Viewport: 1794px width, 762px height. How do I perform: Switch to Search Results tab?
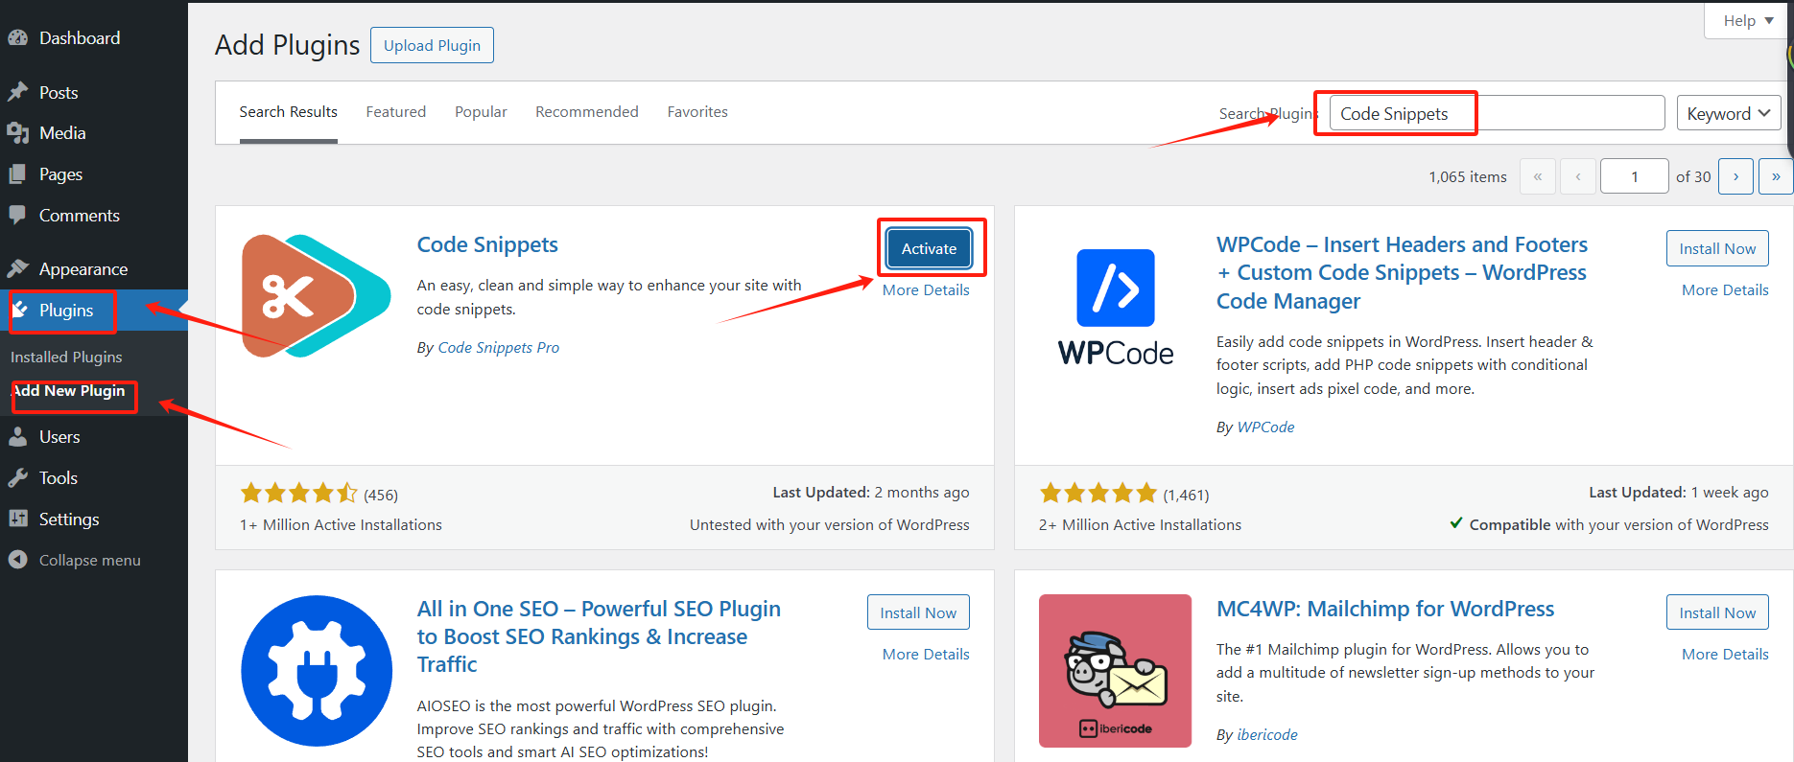point(288,112)
